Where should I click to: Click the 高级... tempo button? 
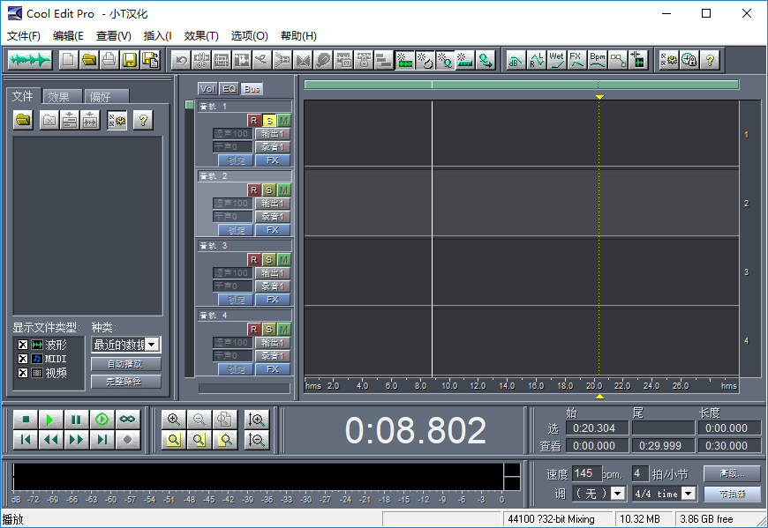pos(732,472)
